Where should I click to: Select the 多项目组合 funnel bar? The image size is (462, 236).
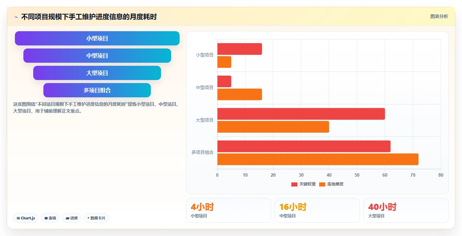point(97,90)
